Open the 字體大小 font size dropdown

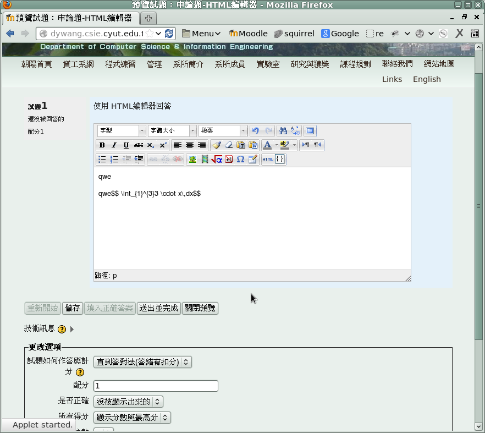pyautogui.click(x=172, y=131)
